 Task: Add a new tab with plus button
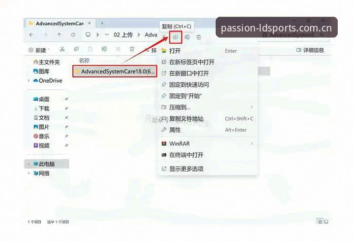click(x=102, y=23)
